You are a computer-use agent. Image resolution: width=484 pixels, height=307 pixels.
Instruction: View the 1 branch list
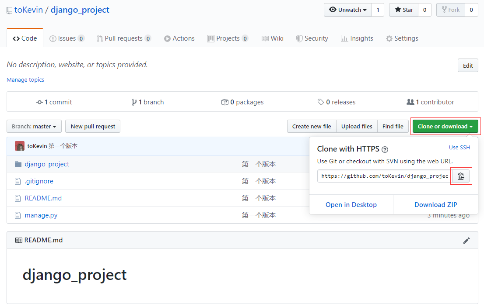click(147, 102)
